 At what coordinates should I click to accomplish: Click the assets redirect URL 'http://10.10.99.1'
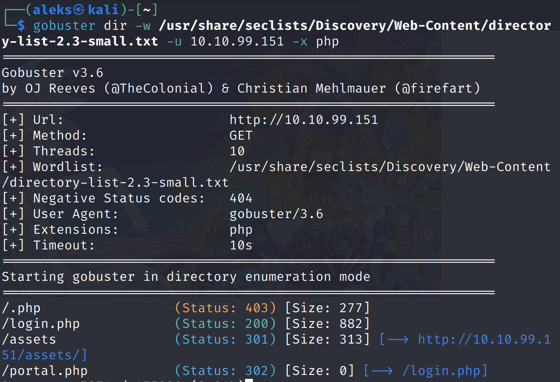485,339
